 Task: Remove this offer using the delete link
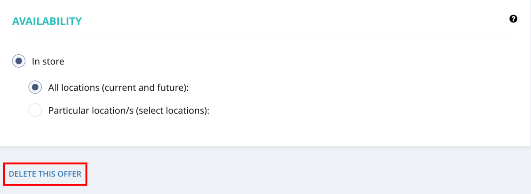click(x=45, y=174)
